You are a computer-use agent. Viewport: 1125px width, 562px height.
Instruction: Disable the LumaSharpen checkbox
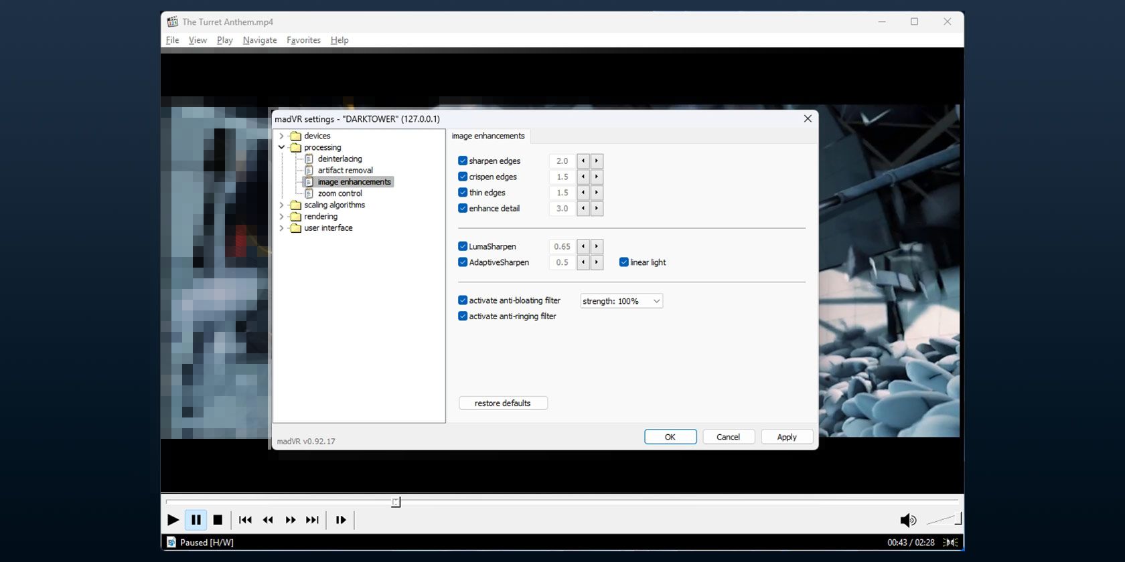click(463, 246)
